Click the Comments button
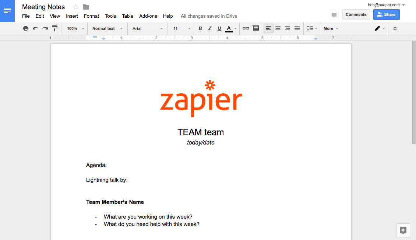This screenshot has height=240, width=416. 356,15
